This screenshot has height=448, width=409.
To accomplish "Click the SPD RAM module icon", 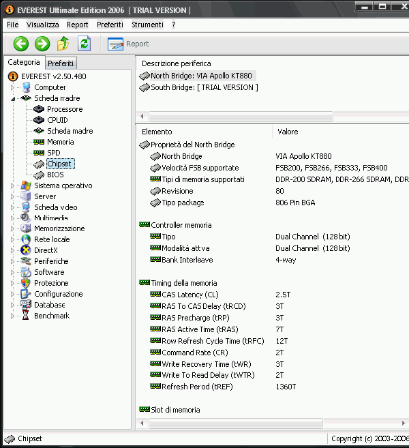I will (39, 153).
